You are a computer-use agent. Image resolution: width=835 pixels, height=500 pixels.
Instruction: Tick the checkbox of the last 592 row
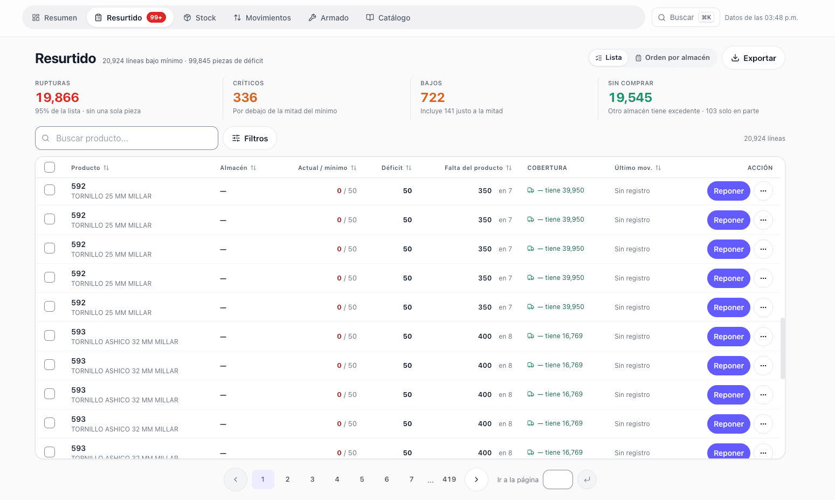[x=50, y=306]
